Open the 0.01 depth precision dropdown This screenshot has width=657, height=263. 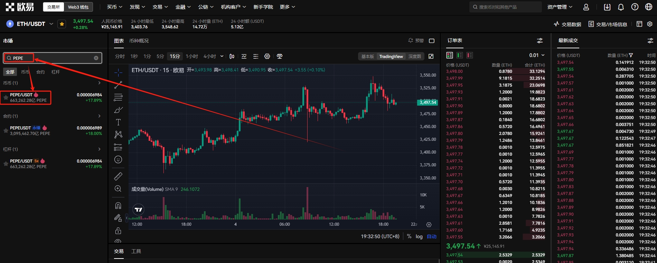[x=537, y=55]
